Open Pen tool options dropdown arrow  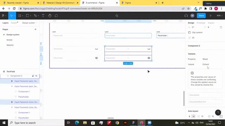pos(38,16)
